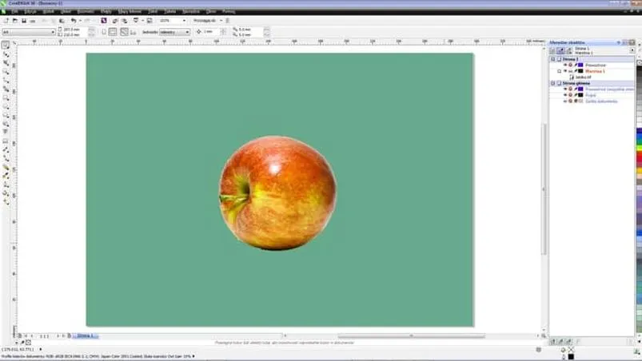Collapse the Strona 1 tree node
This screenshot has height=361, width=642.
pyautogui.click(x=552, y=59)
